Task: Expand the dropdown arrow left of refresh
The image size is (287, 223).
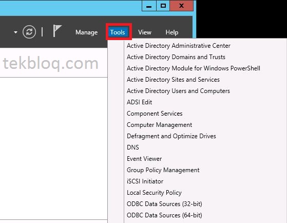Action: 15,32
